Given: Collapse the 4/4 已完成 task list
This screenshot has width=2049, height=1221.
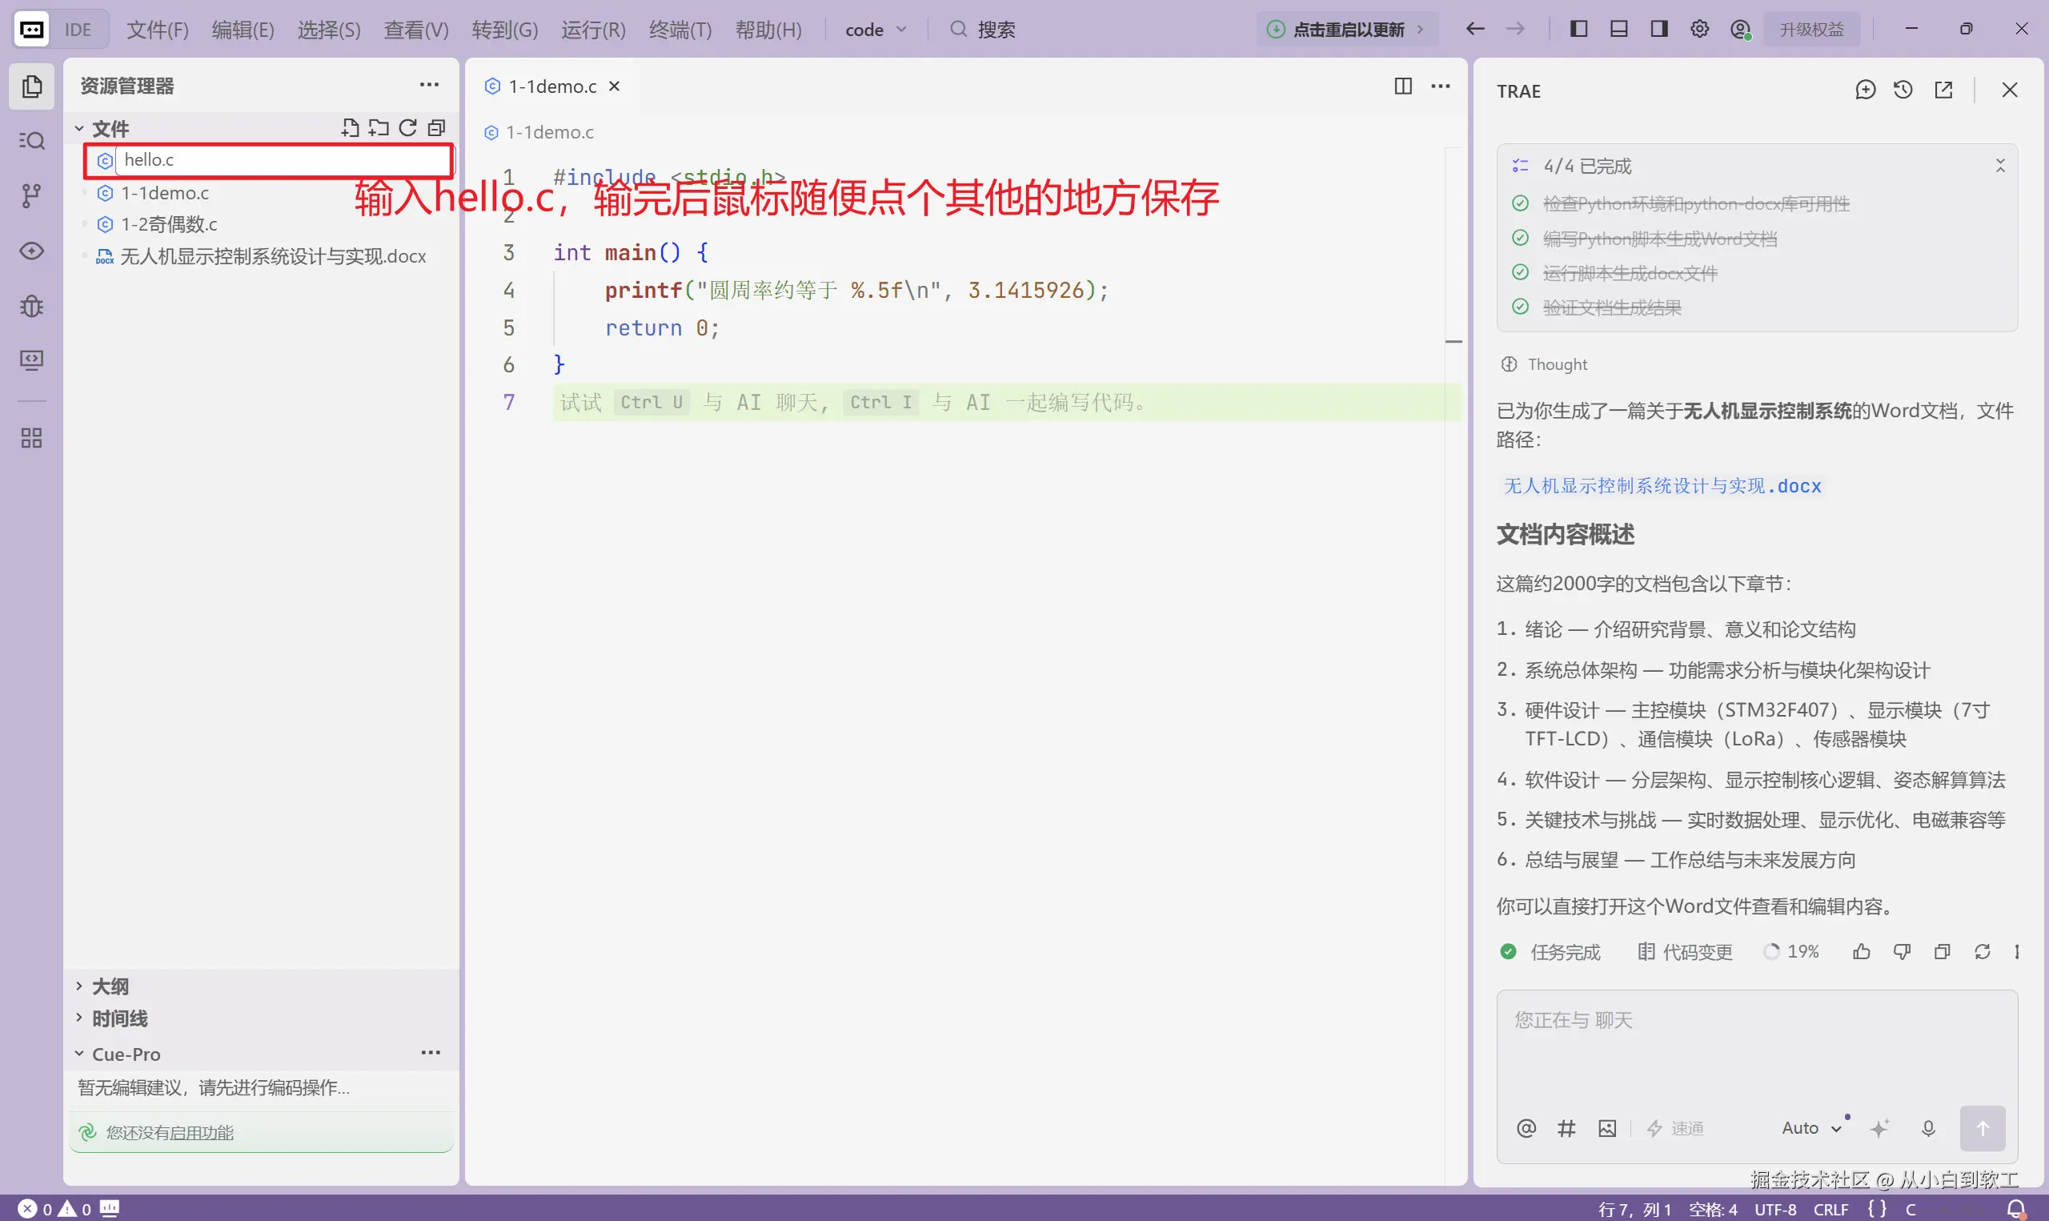Looking at the screenshot, I should [2000, 166].
